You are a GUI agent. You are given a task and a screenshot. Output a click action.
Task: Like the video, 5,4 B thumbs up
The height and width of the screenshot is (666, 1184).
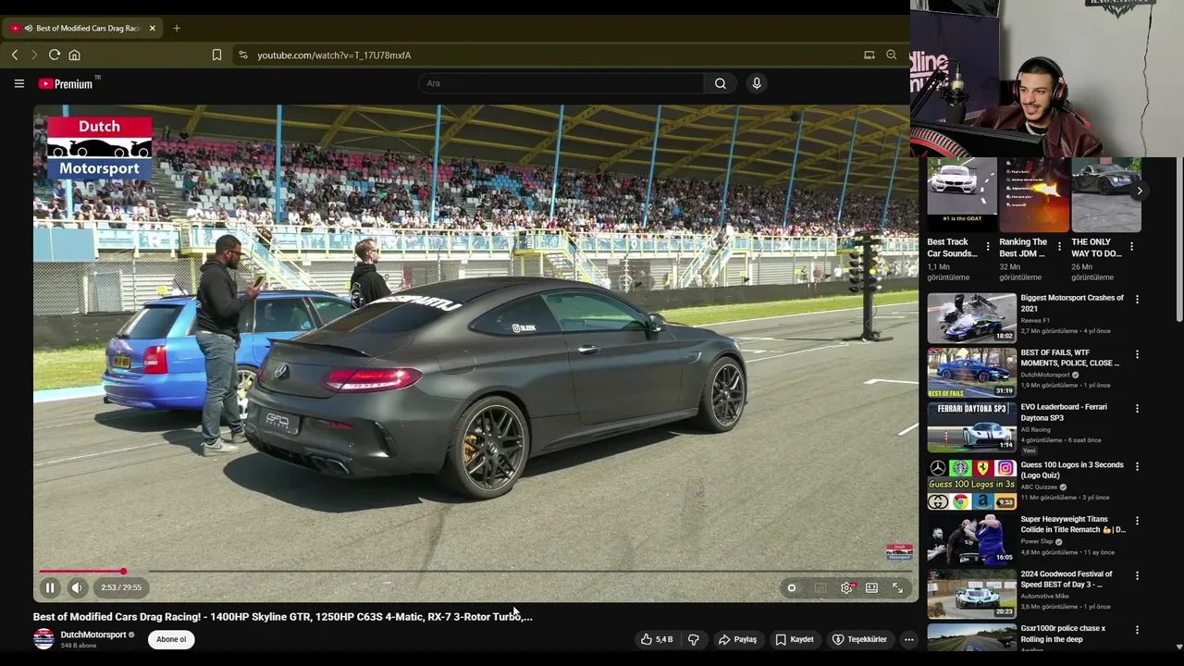click(x=657, y=639)
